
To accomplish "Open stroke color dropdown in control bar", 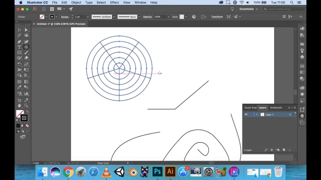I will click(56, 16).
